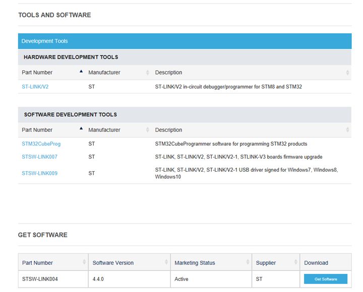Click the HARDWARE DEVELOPMENT TOOLS section heading

(71, 57)
